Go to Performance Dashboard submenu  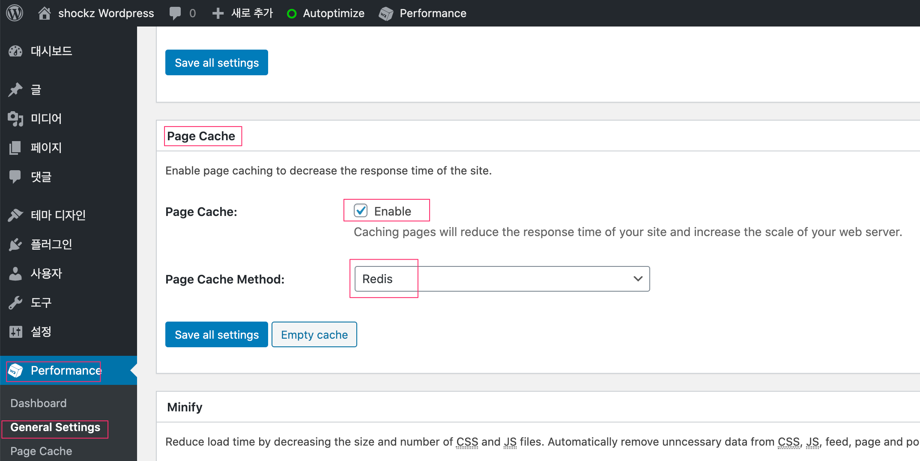(x=39, y=403)
